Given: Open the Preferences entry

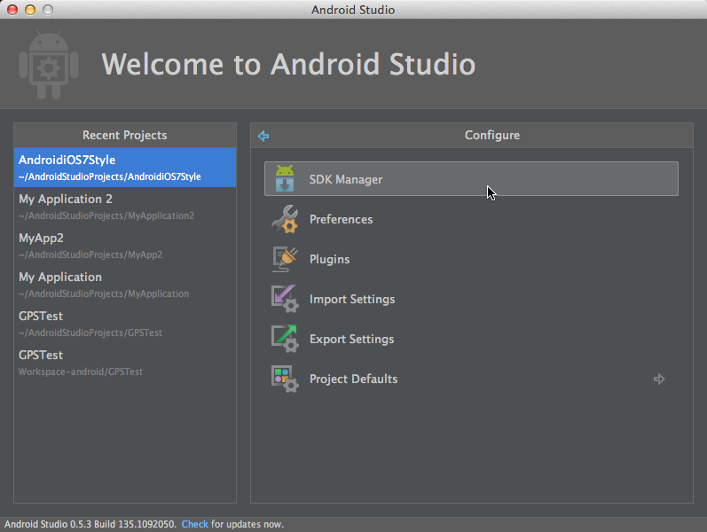Looking at the screenshot, I should [341, 219].
